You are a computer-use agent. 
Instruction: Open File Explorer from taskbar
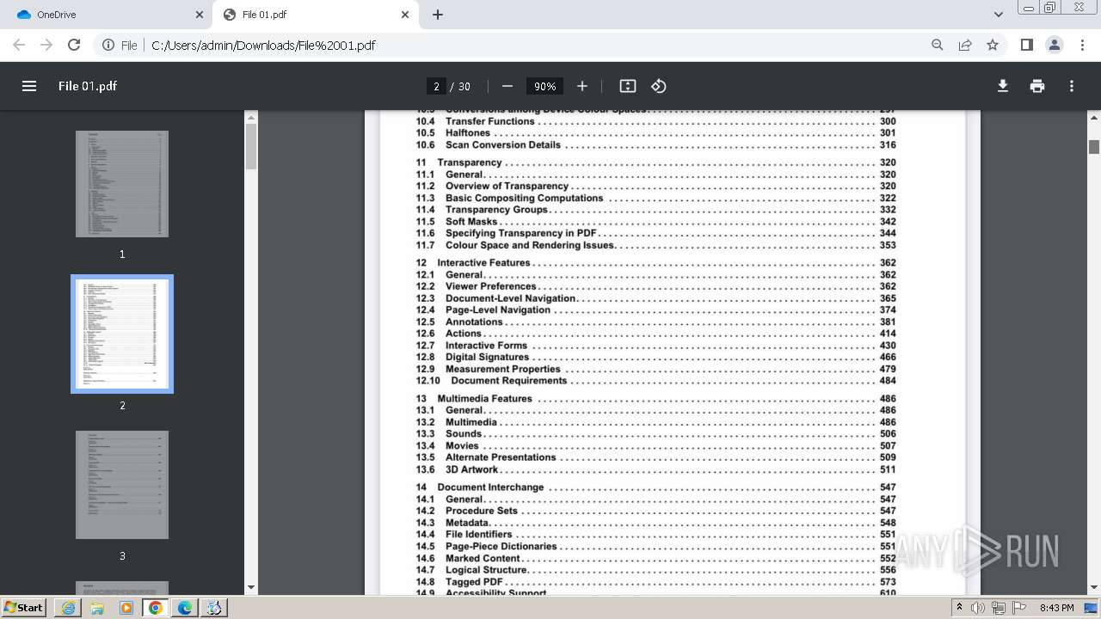pos(97,607)
